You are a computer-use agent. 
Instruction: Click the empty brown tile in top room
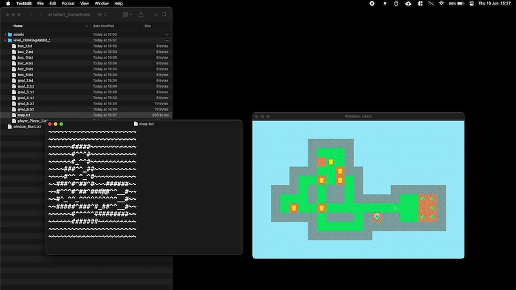coord(321,162)
